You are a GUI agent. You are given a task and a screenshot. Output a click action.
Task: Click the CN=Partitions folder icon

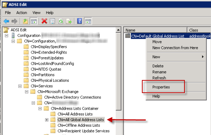point(26,75)
